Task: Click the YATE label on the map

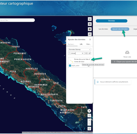Action: [84, 107]
